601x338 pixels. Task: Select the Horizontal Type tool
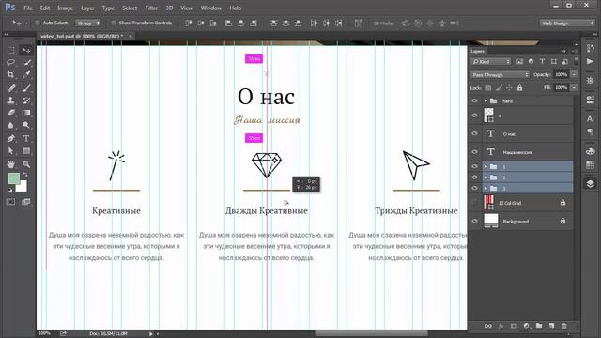click(26, 138)
